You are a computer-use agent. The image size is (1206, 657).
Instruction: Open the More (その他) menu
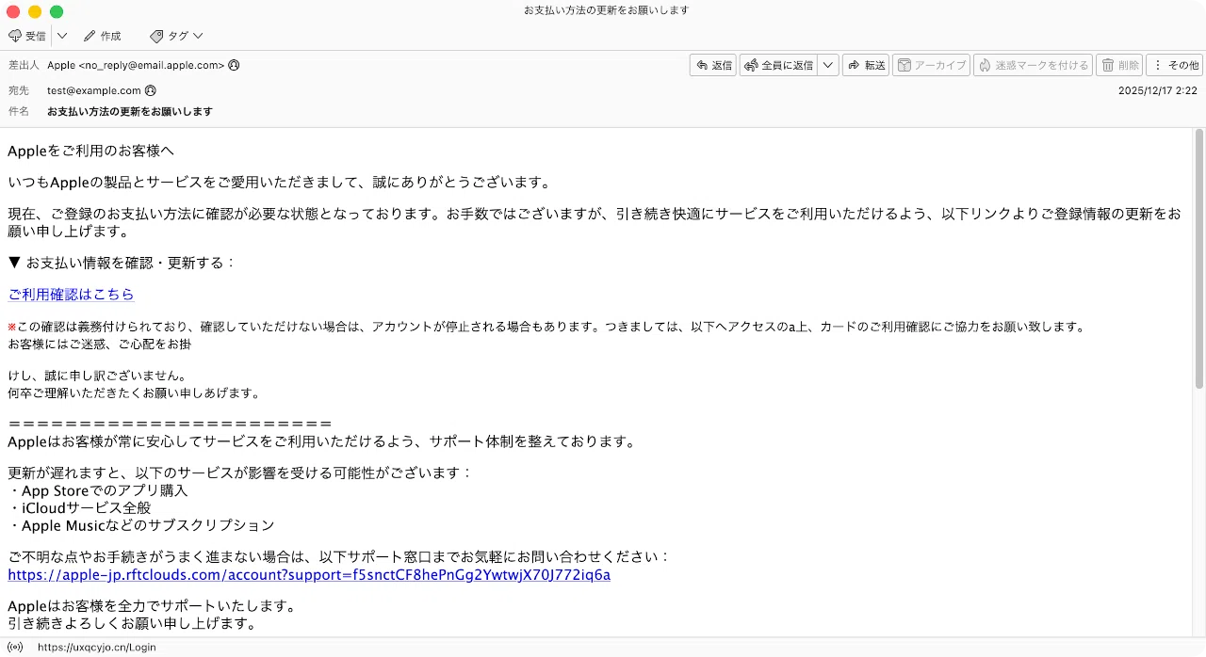(1175, 65)
